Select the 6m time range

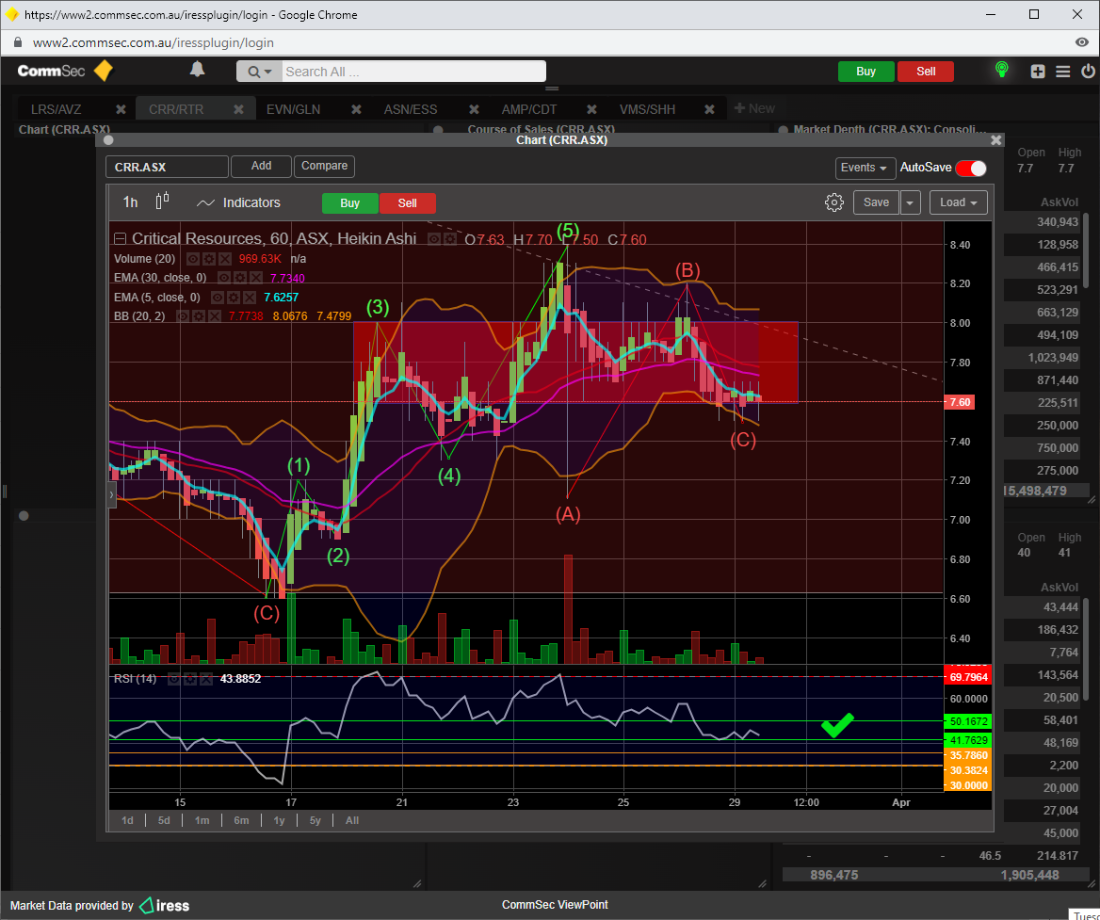pos(241,820)
